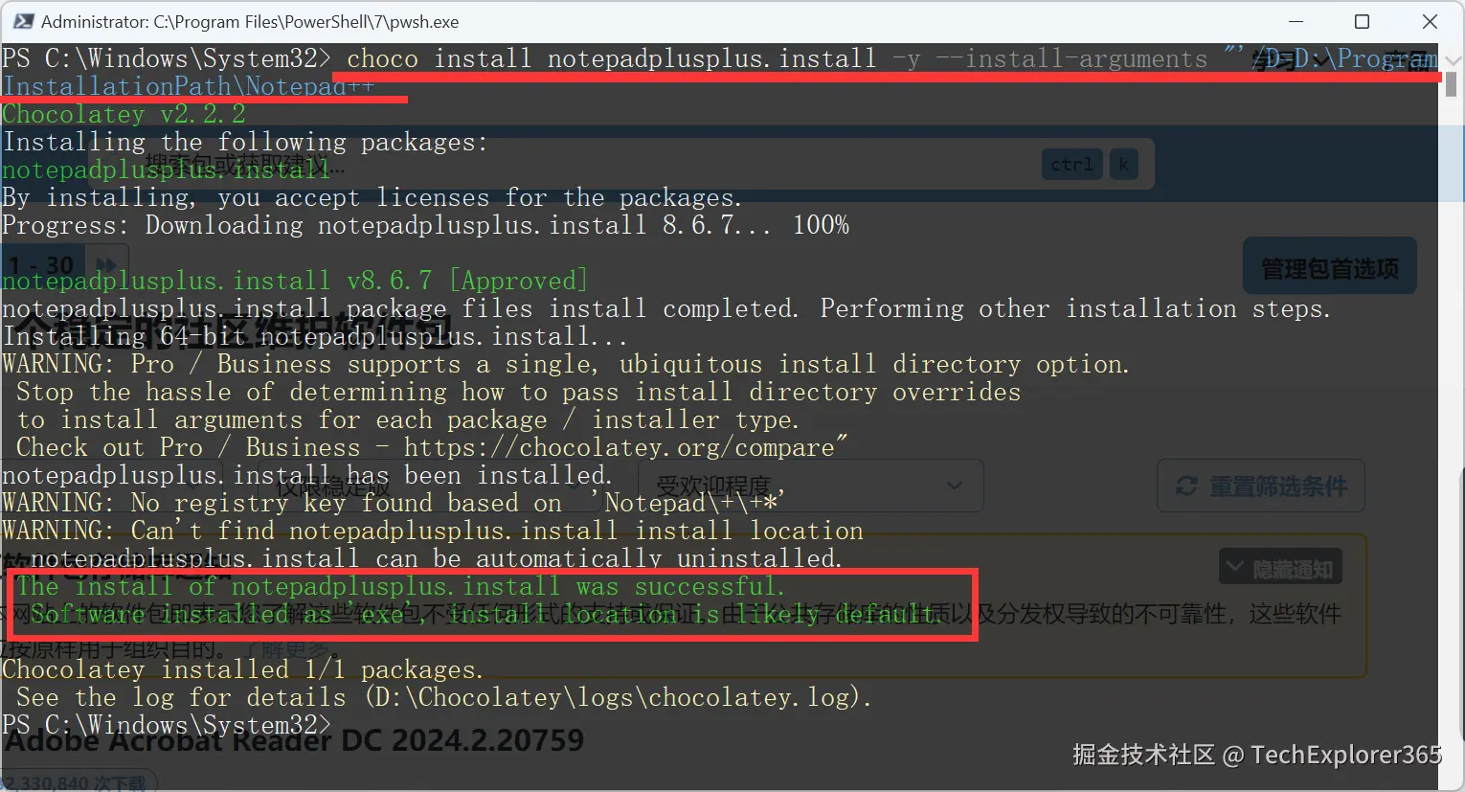The height and width of the screenshot is (792, 1465).
Task: Open the '受欢迎程度' sort dropdown behind the terminal
Action: [810, 487]
